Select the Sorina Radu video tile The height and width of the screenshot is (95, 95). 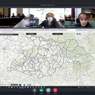80,18
